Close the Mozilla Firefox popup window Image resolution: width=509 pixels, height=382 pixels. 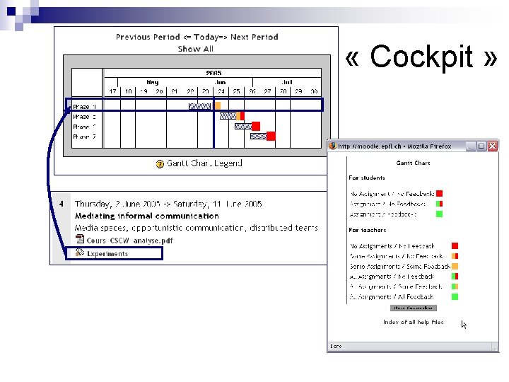[493, 146]
